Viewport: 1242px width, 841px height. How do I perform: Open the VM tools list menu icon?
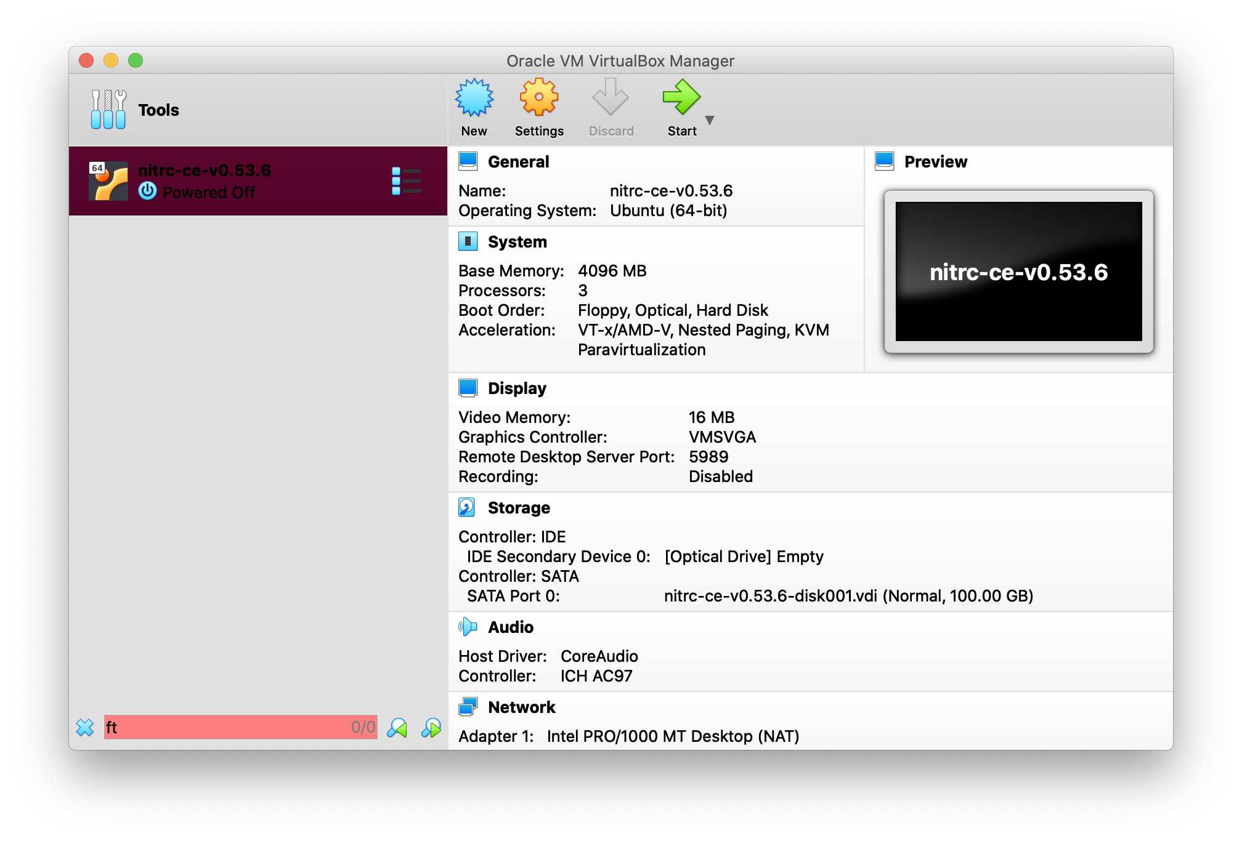click(x=407, y=181)
